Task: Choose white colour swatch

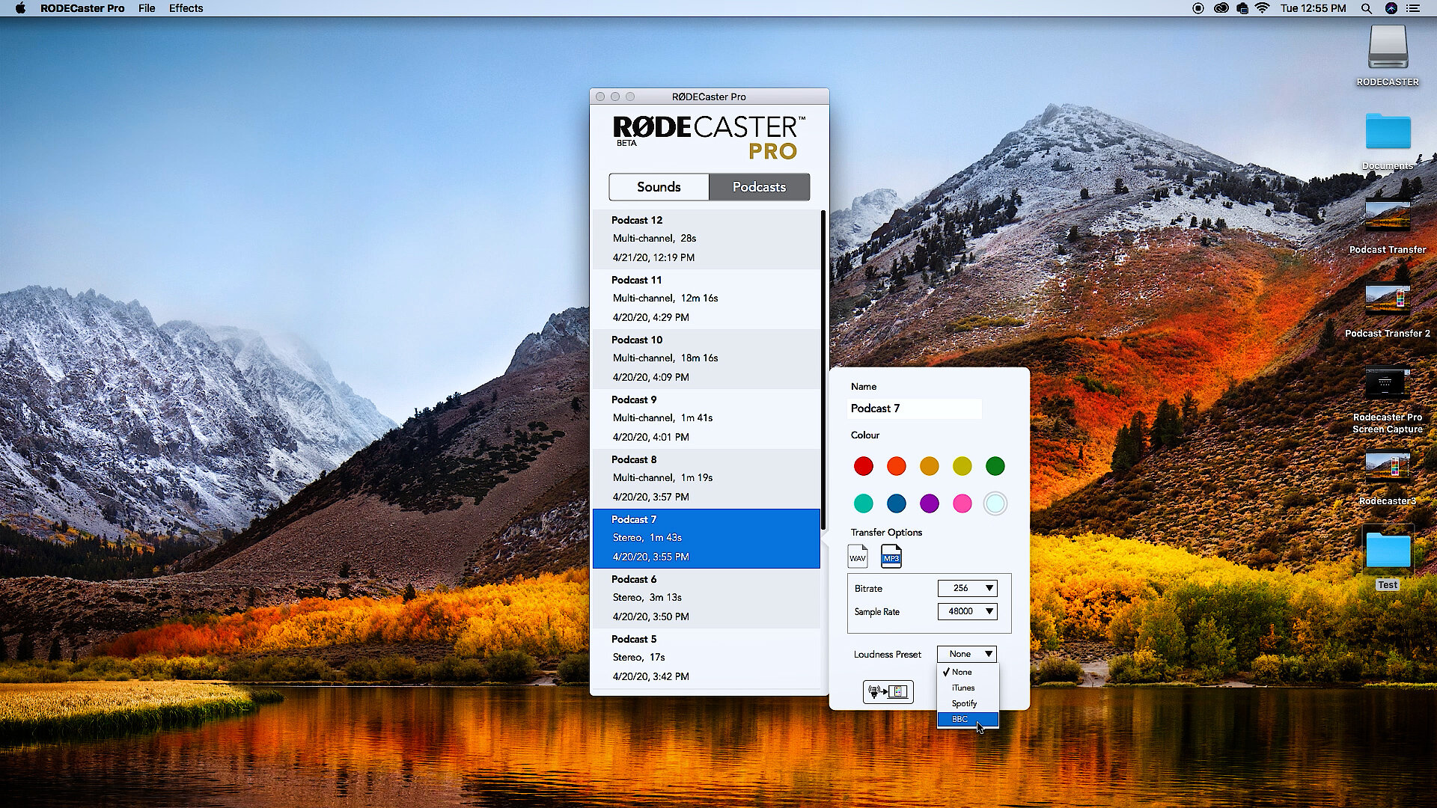Action: [x=995, y=504]
